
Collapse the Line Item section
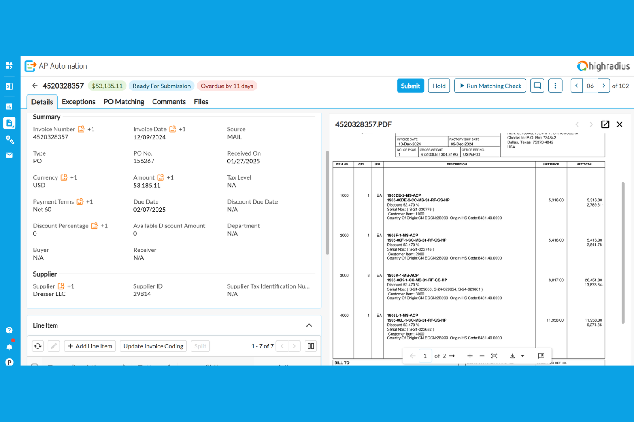[x=309, y=325]
